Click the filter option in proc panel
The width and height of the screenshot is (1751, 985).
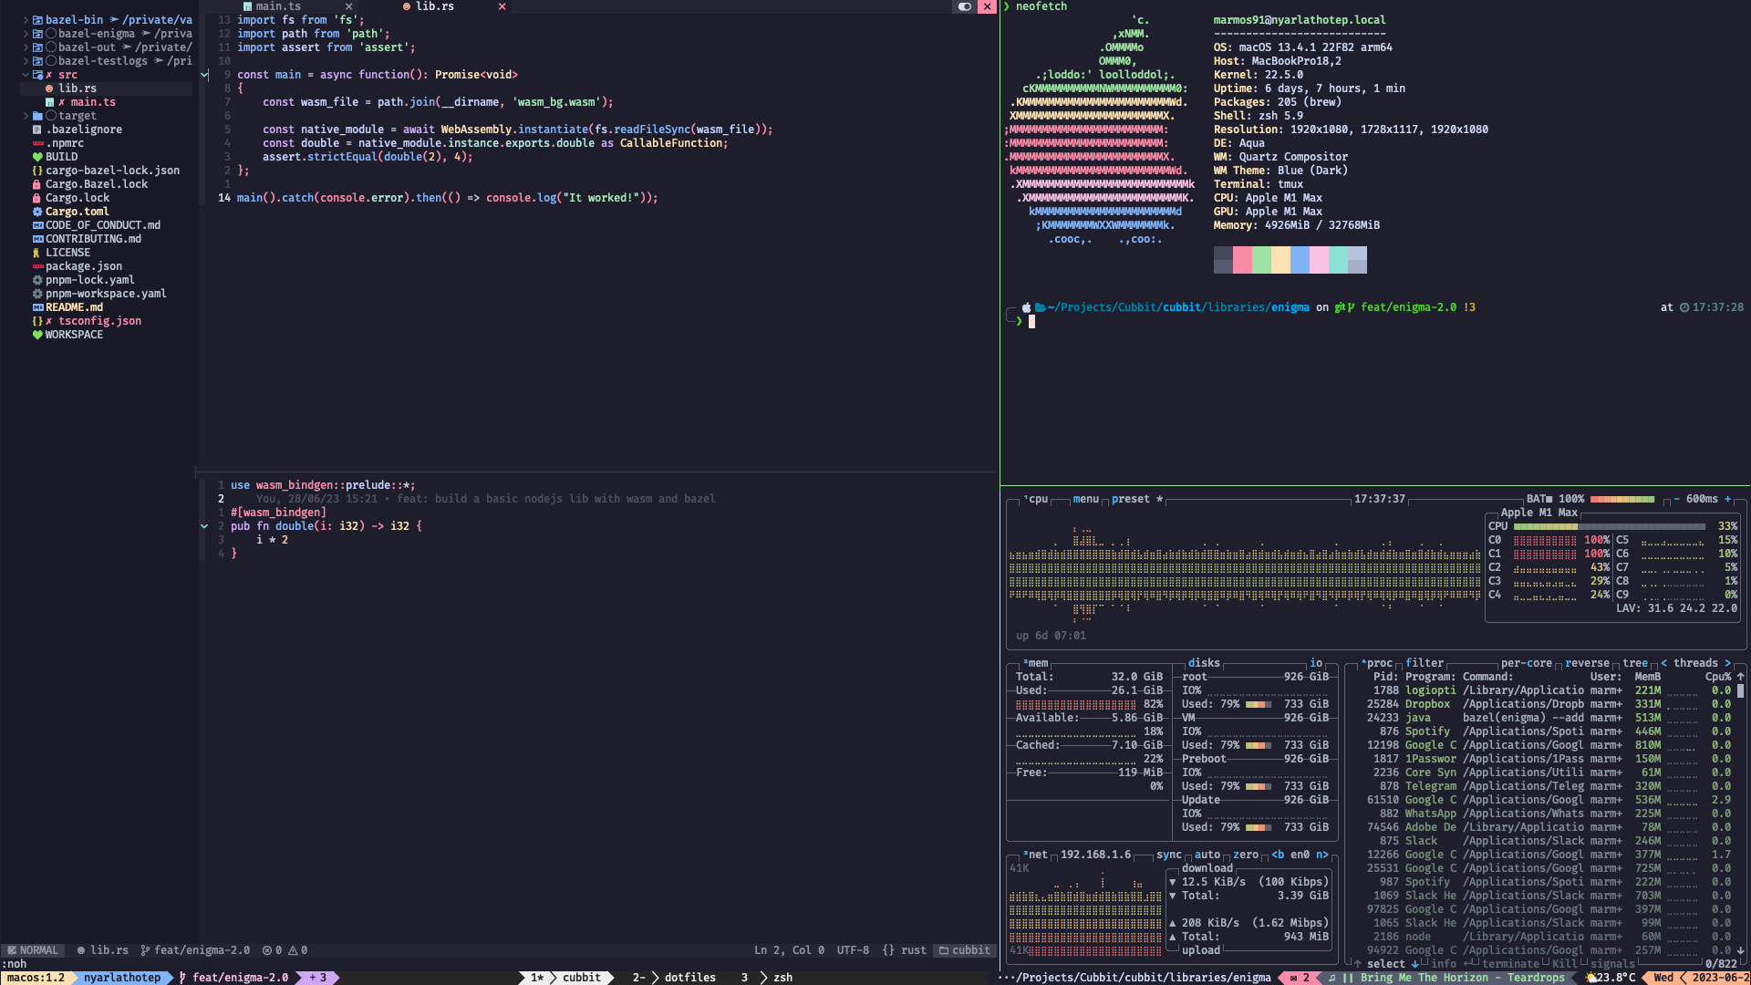pyautogui.click(x=1425, y=663)
